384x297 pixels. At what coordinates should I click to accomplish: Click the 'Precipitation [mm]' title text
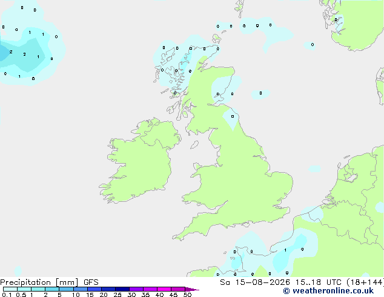39,282
